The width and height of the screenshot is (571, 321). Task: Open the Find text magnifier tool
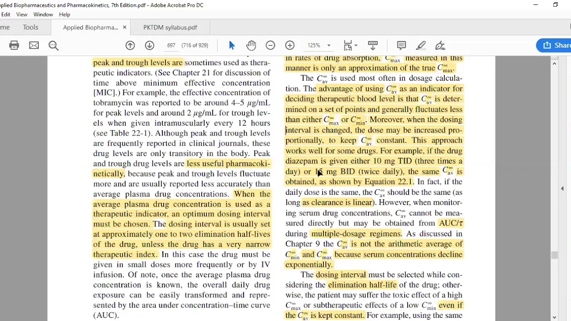[x=54, y=45]
